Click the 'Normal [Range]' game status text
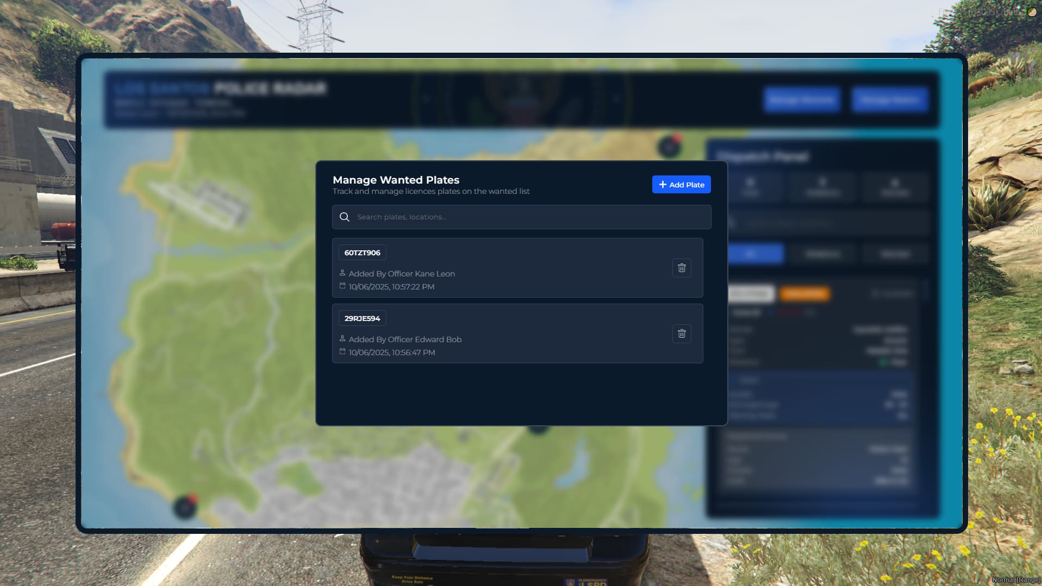The image size is (1042, 586). tap(1016, 580)
